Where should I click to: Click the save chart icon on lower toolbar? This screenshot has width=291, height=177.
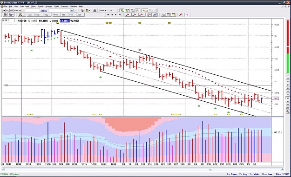pos(5,15)
